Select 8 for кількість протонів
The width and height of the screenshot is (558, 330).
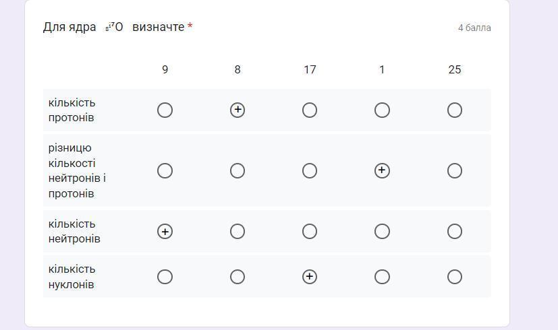(x=238, y=110)
